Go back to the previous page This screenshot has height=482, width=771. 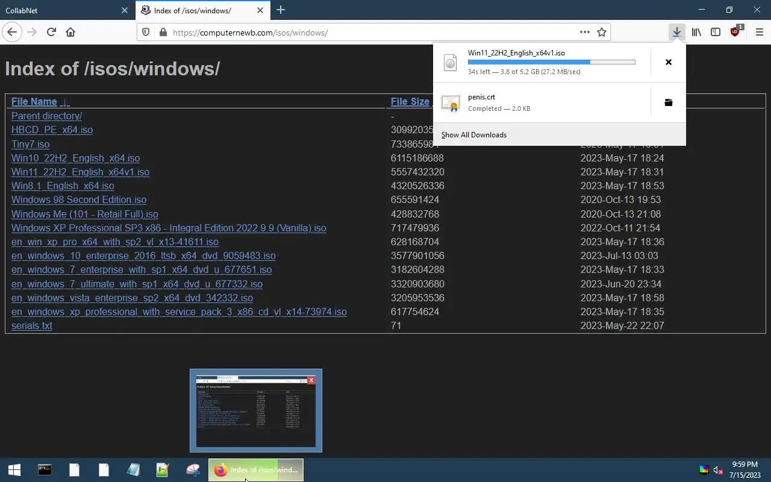[x=12, y=32]
